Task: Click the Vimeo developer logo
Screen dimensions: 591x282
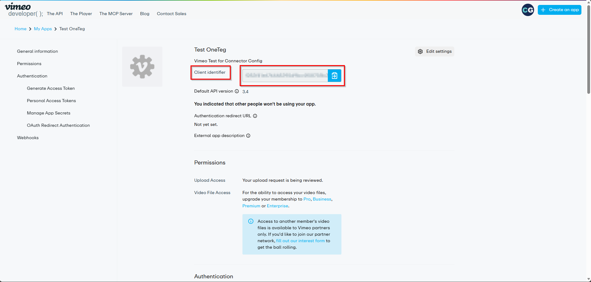Action: (x=24, y=10)
